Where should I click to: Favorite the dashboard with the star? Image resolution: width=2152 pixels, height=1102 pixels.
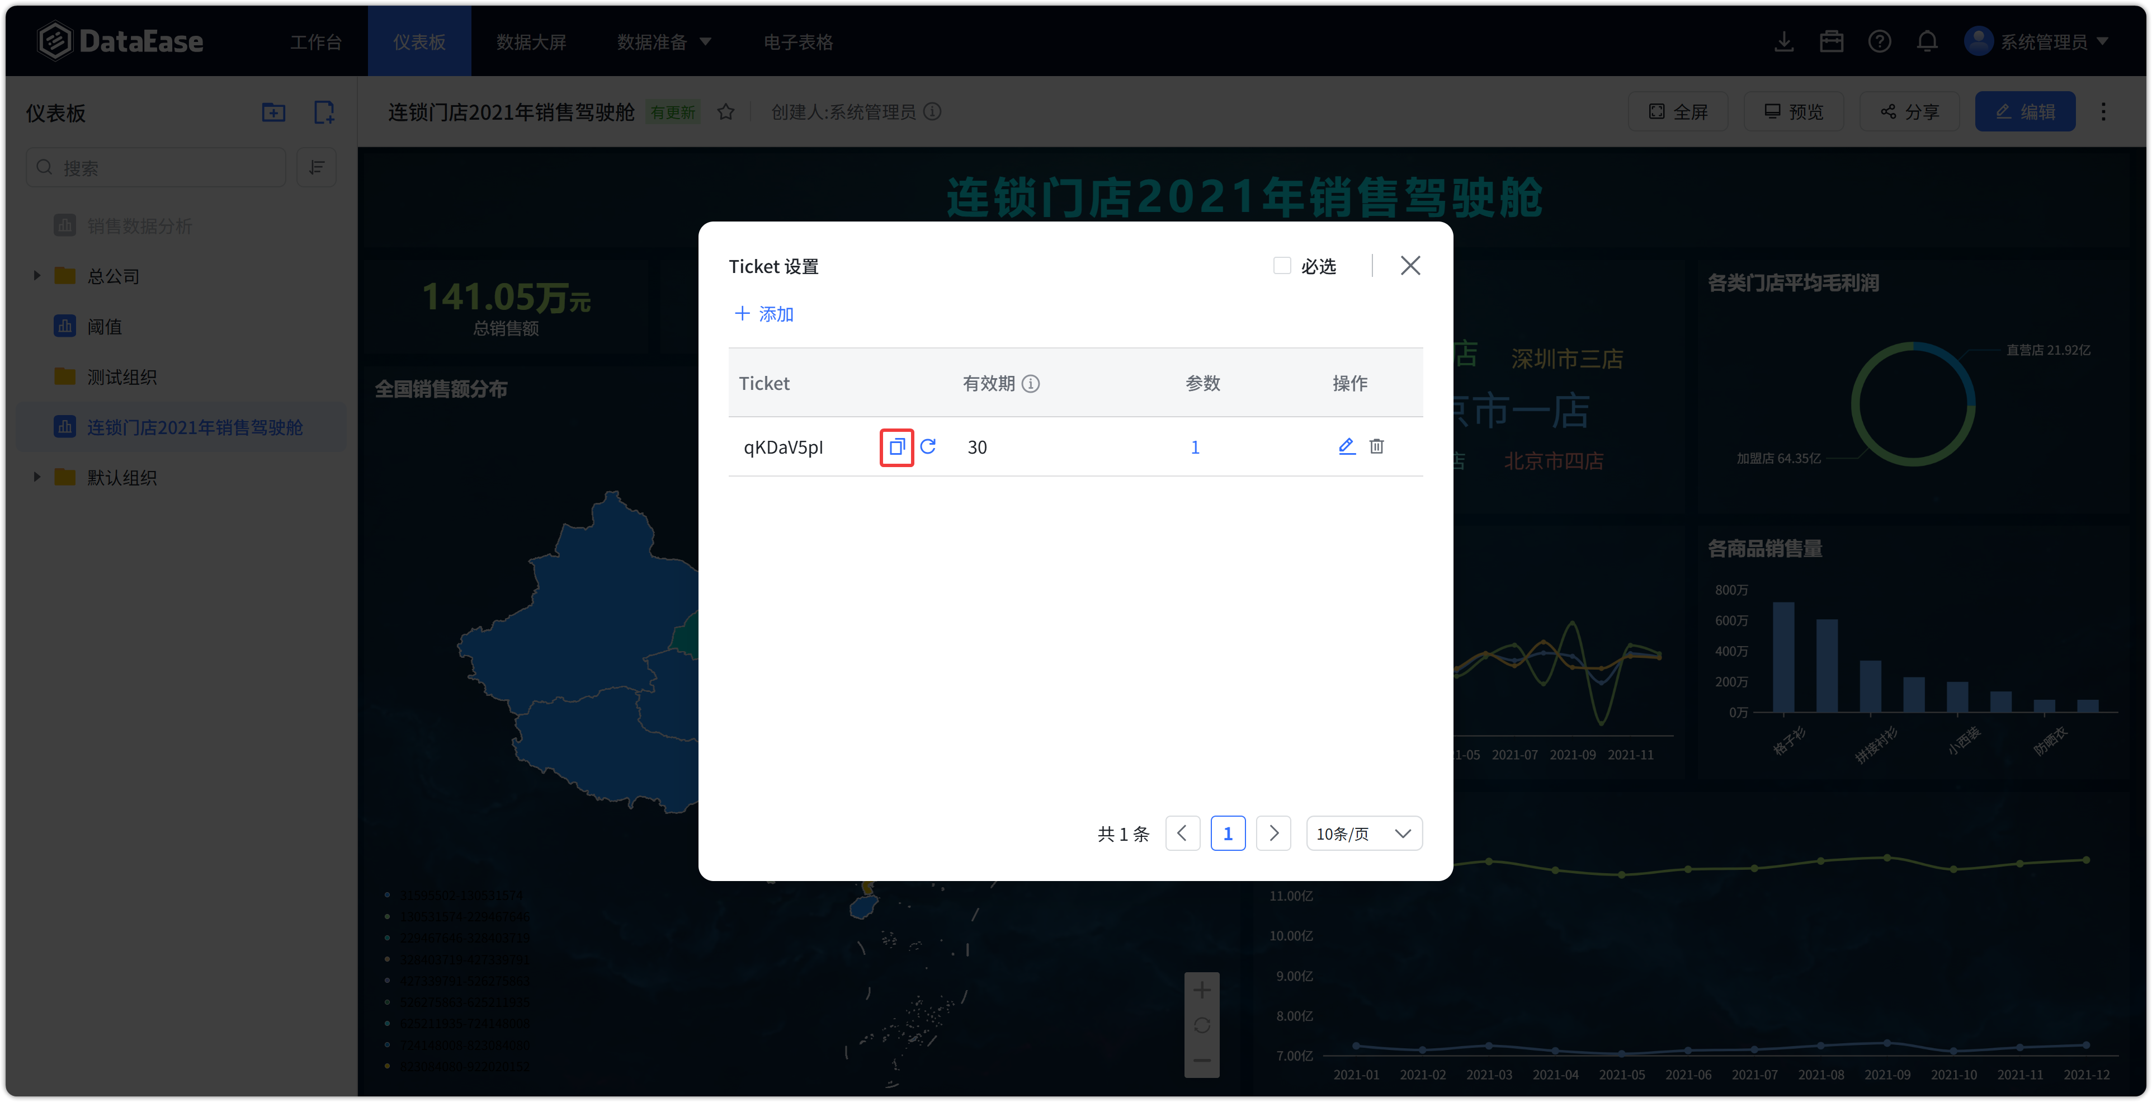726,112
